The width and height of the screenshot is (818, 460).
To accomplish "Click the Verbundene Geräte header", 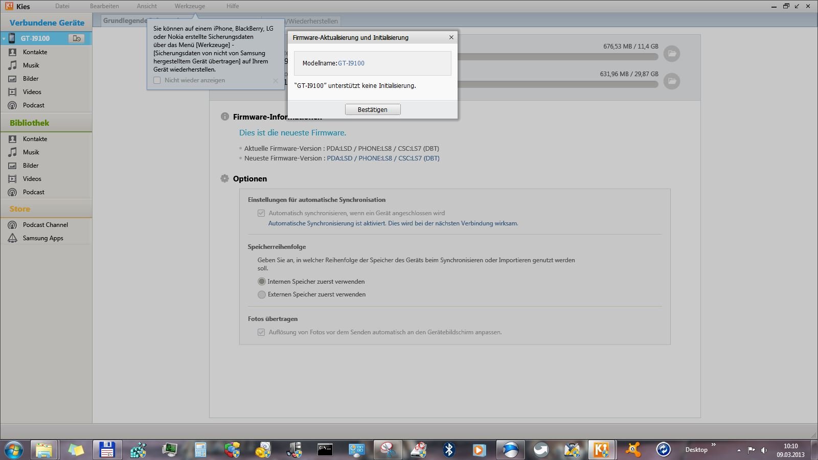I will 47,23.
